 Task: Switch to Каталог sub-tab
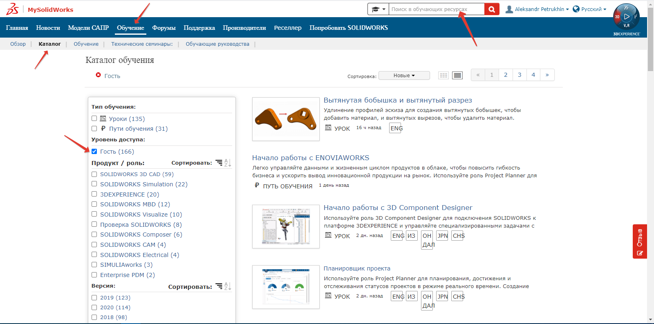[x=49, y=44]
